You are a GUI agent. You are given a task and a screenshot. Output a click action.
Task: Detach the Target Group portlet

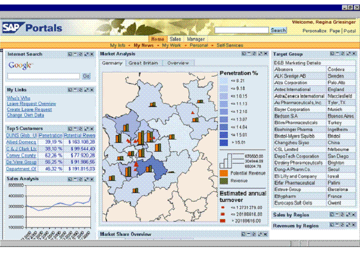332,53
